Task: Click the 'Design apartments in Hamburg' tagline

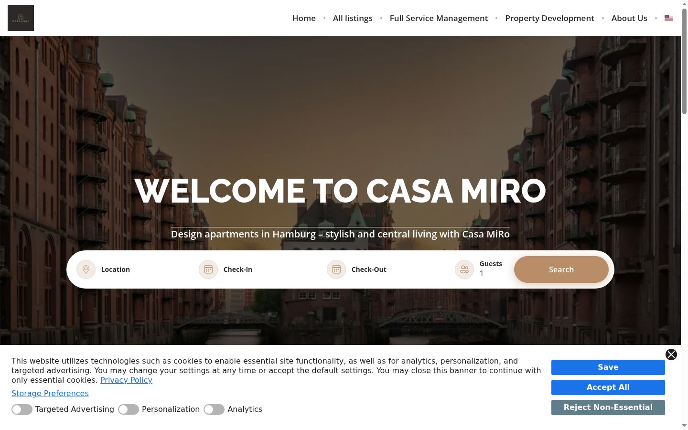Action: (x=340, y=234)
